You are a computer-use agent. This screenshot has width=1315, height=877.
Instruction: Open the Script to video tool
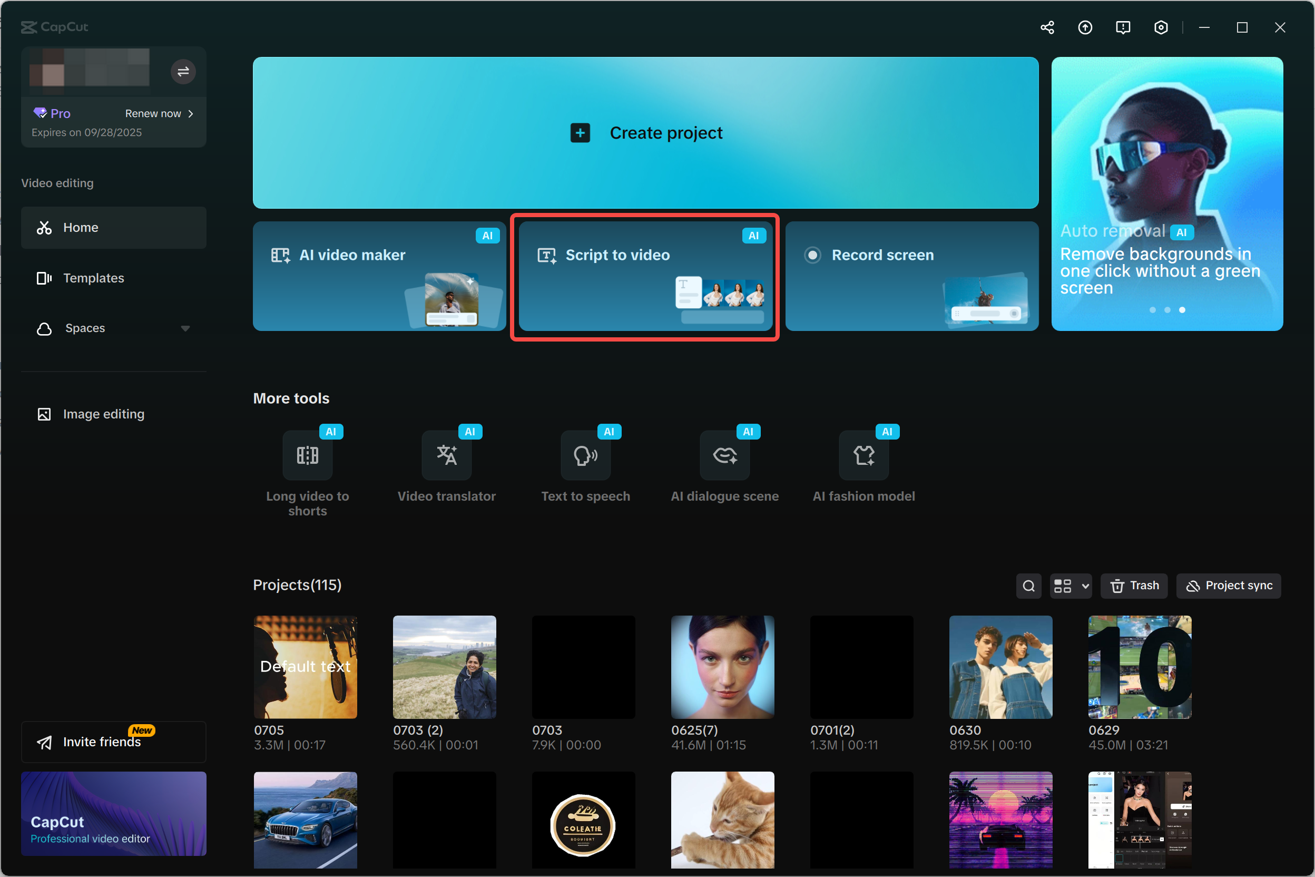pyautogui.click(x=645, y=276)
